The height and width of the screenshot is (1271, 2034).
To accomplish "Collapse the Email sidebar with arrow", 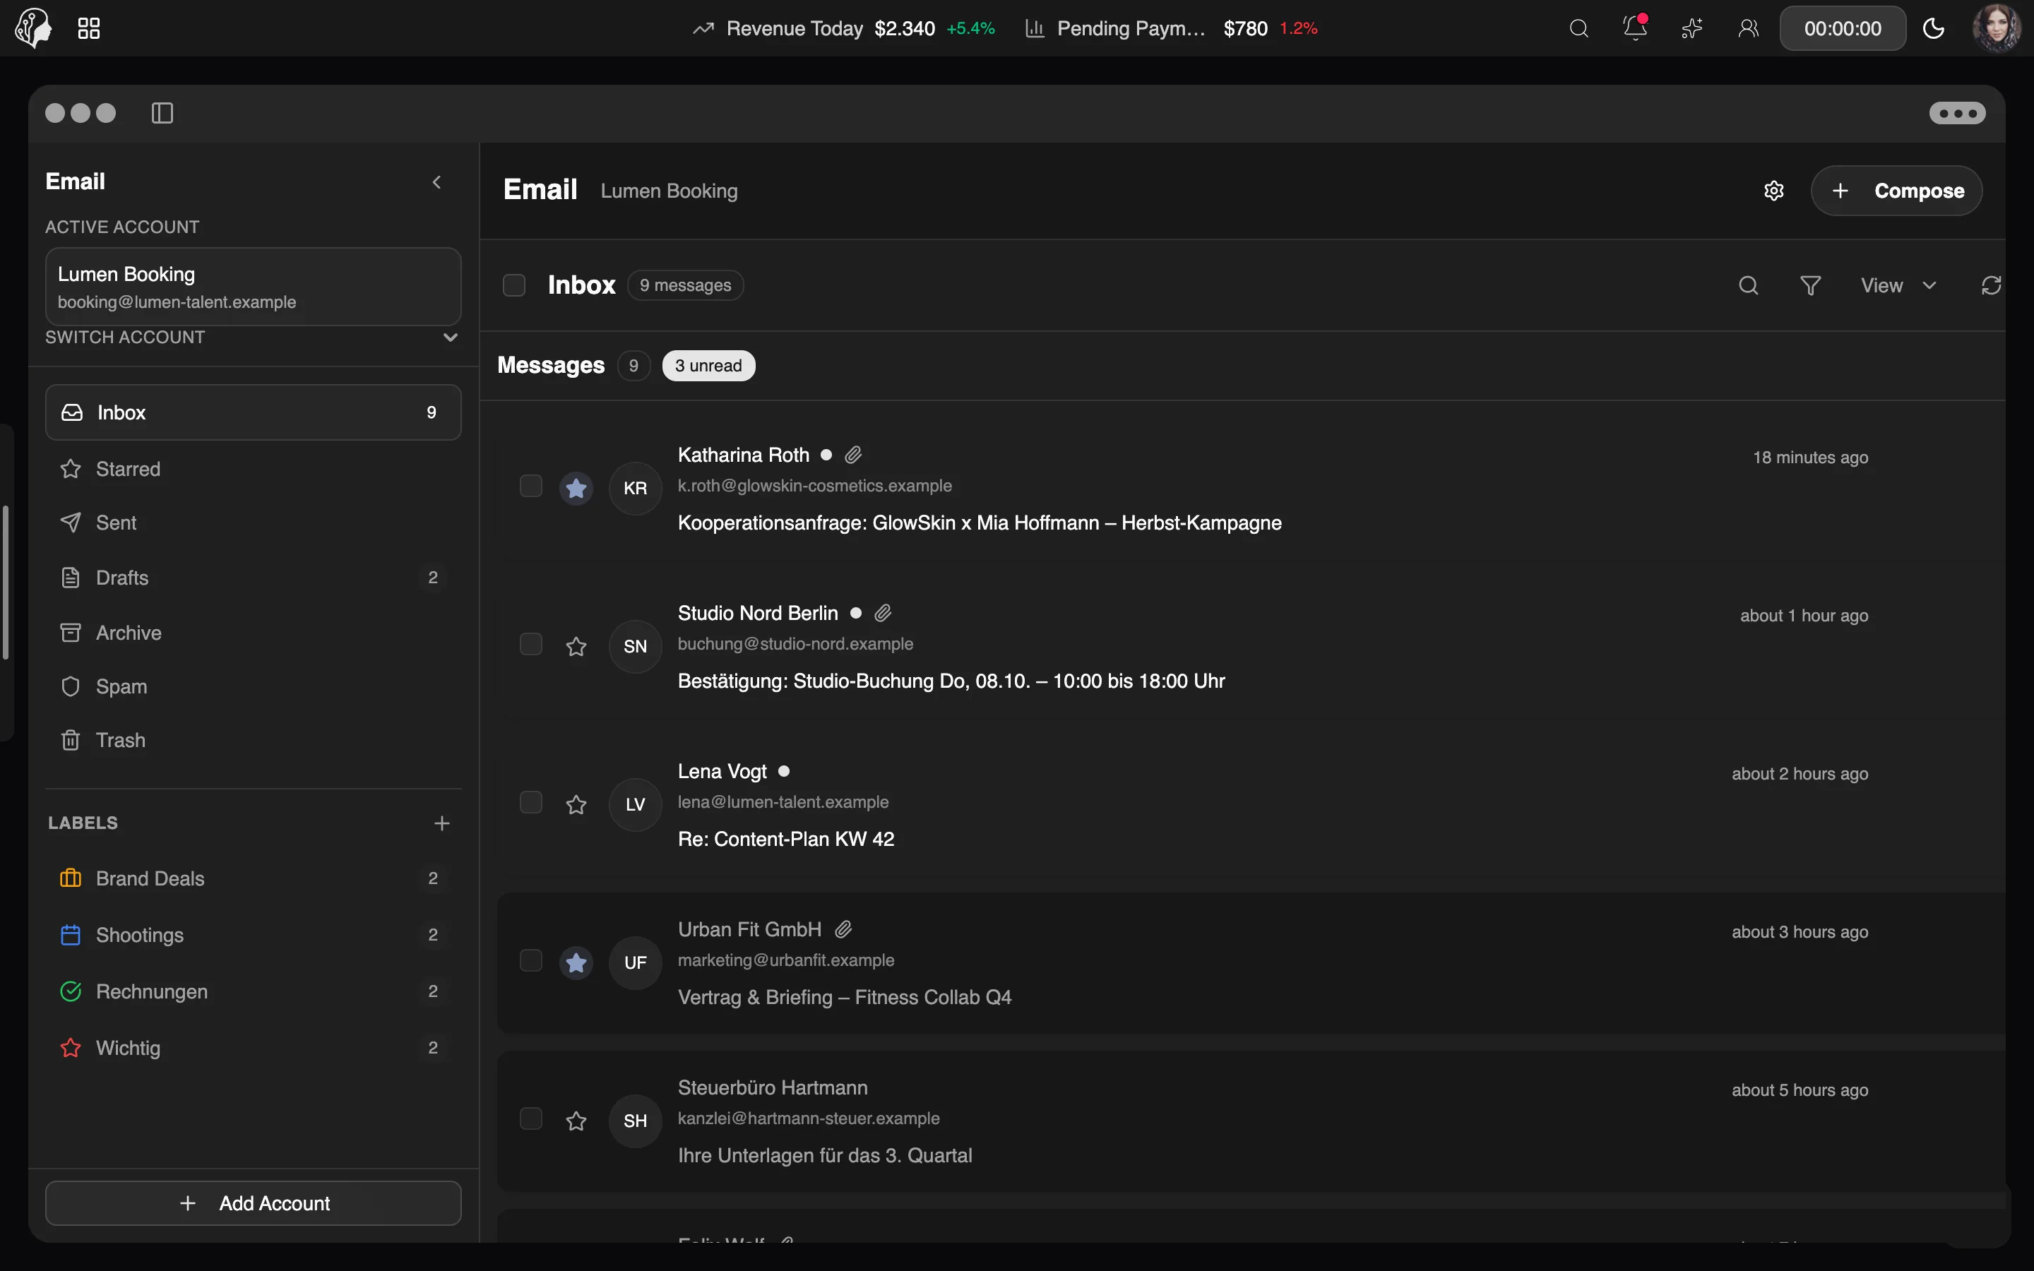I will 436,181.
